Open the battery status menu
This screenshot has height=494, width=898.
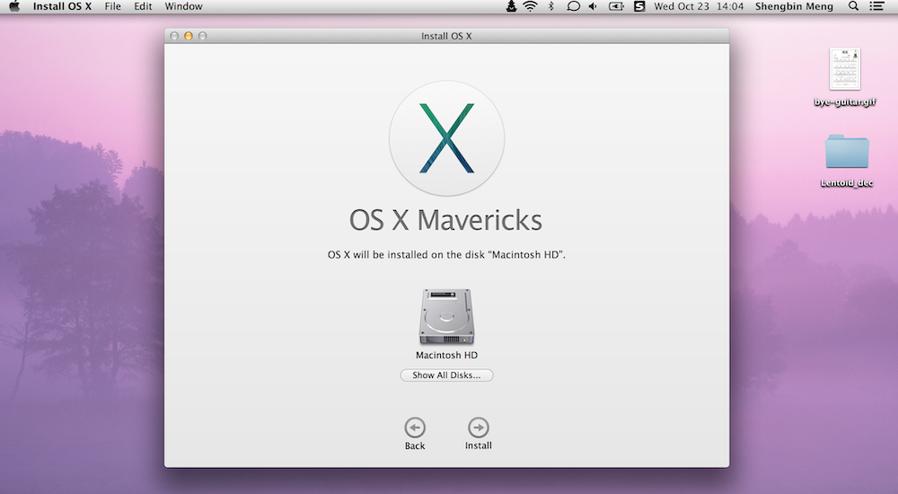click(616, 6)
